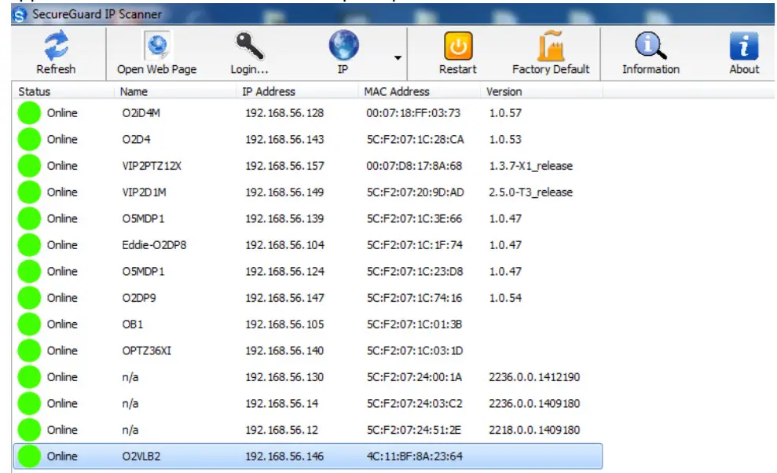Click IP address 192.168.56.124
The width and height of the screenshot is (777, 473).
(x=284, y=272)
